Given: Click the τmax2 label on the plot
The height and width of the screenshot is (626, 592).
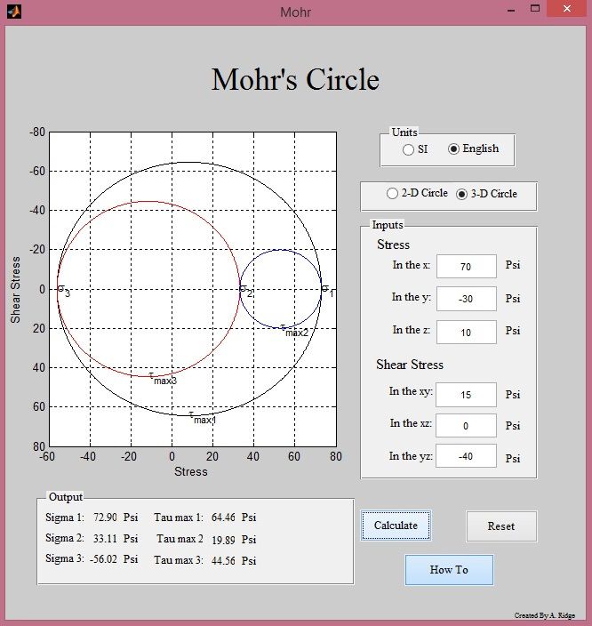Looking at the screenshot, I should [x=294, y=331].
